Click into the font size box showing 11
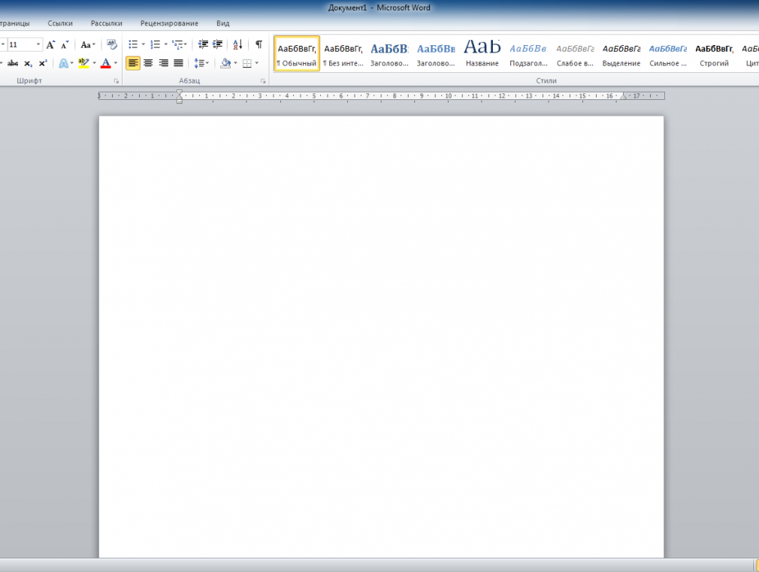Image resolution: width=759 pixels, height=572 pixels. 21,44
